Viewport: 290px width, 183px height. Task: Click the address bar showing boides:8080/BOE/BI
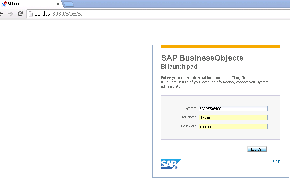point(159,14)
